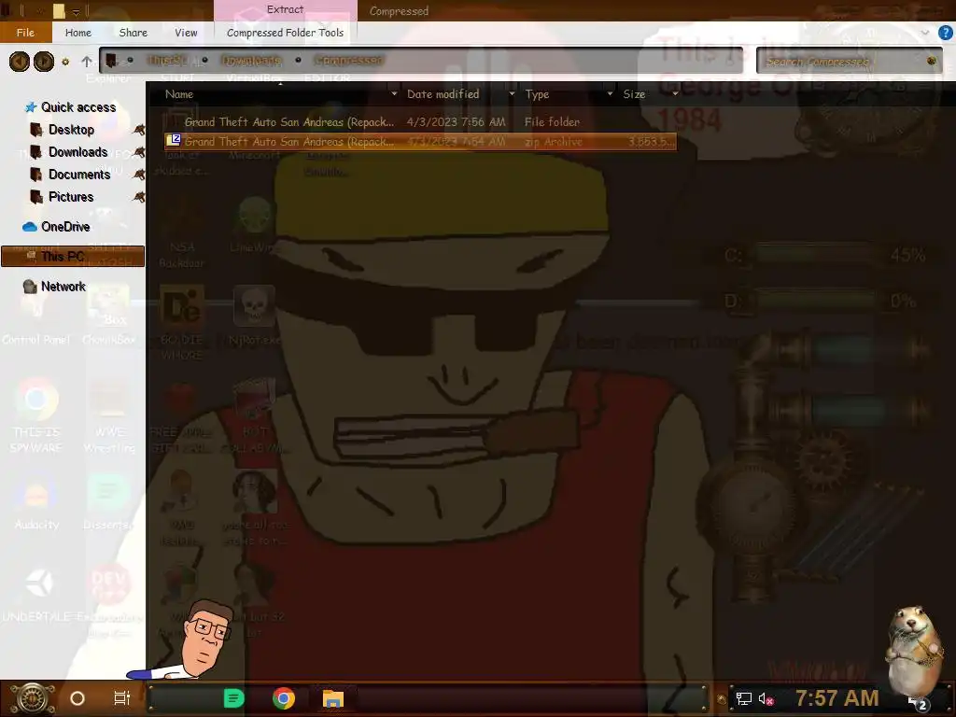Open the notification center with badge 2

918,703
